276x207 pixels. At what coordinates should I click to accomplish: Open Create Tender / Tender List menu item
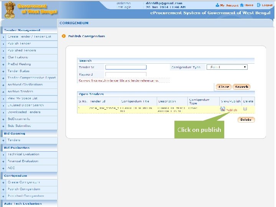click(30, 37)
